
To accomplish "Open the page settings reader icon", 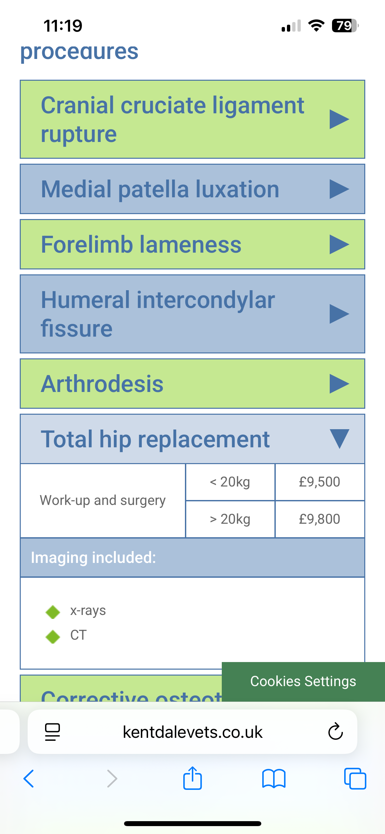I will 52,732.
